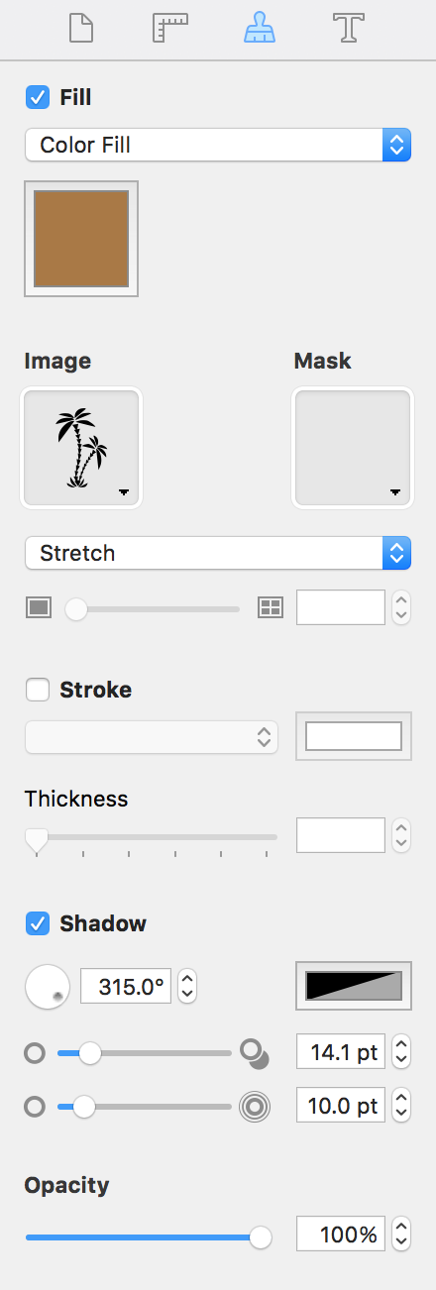The image size is (436, 1290).
Task: Open the Document inspector tab icon
Action: coord(82,28)
